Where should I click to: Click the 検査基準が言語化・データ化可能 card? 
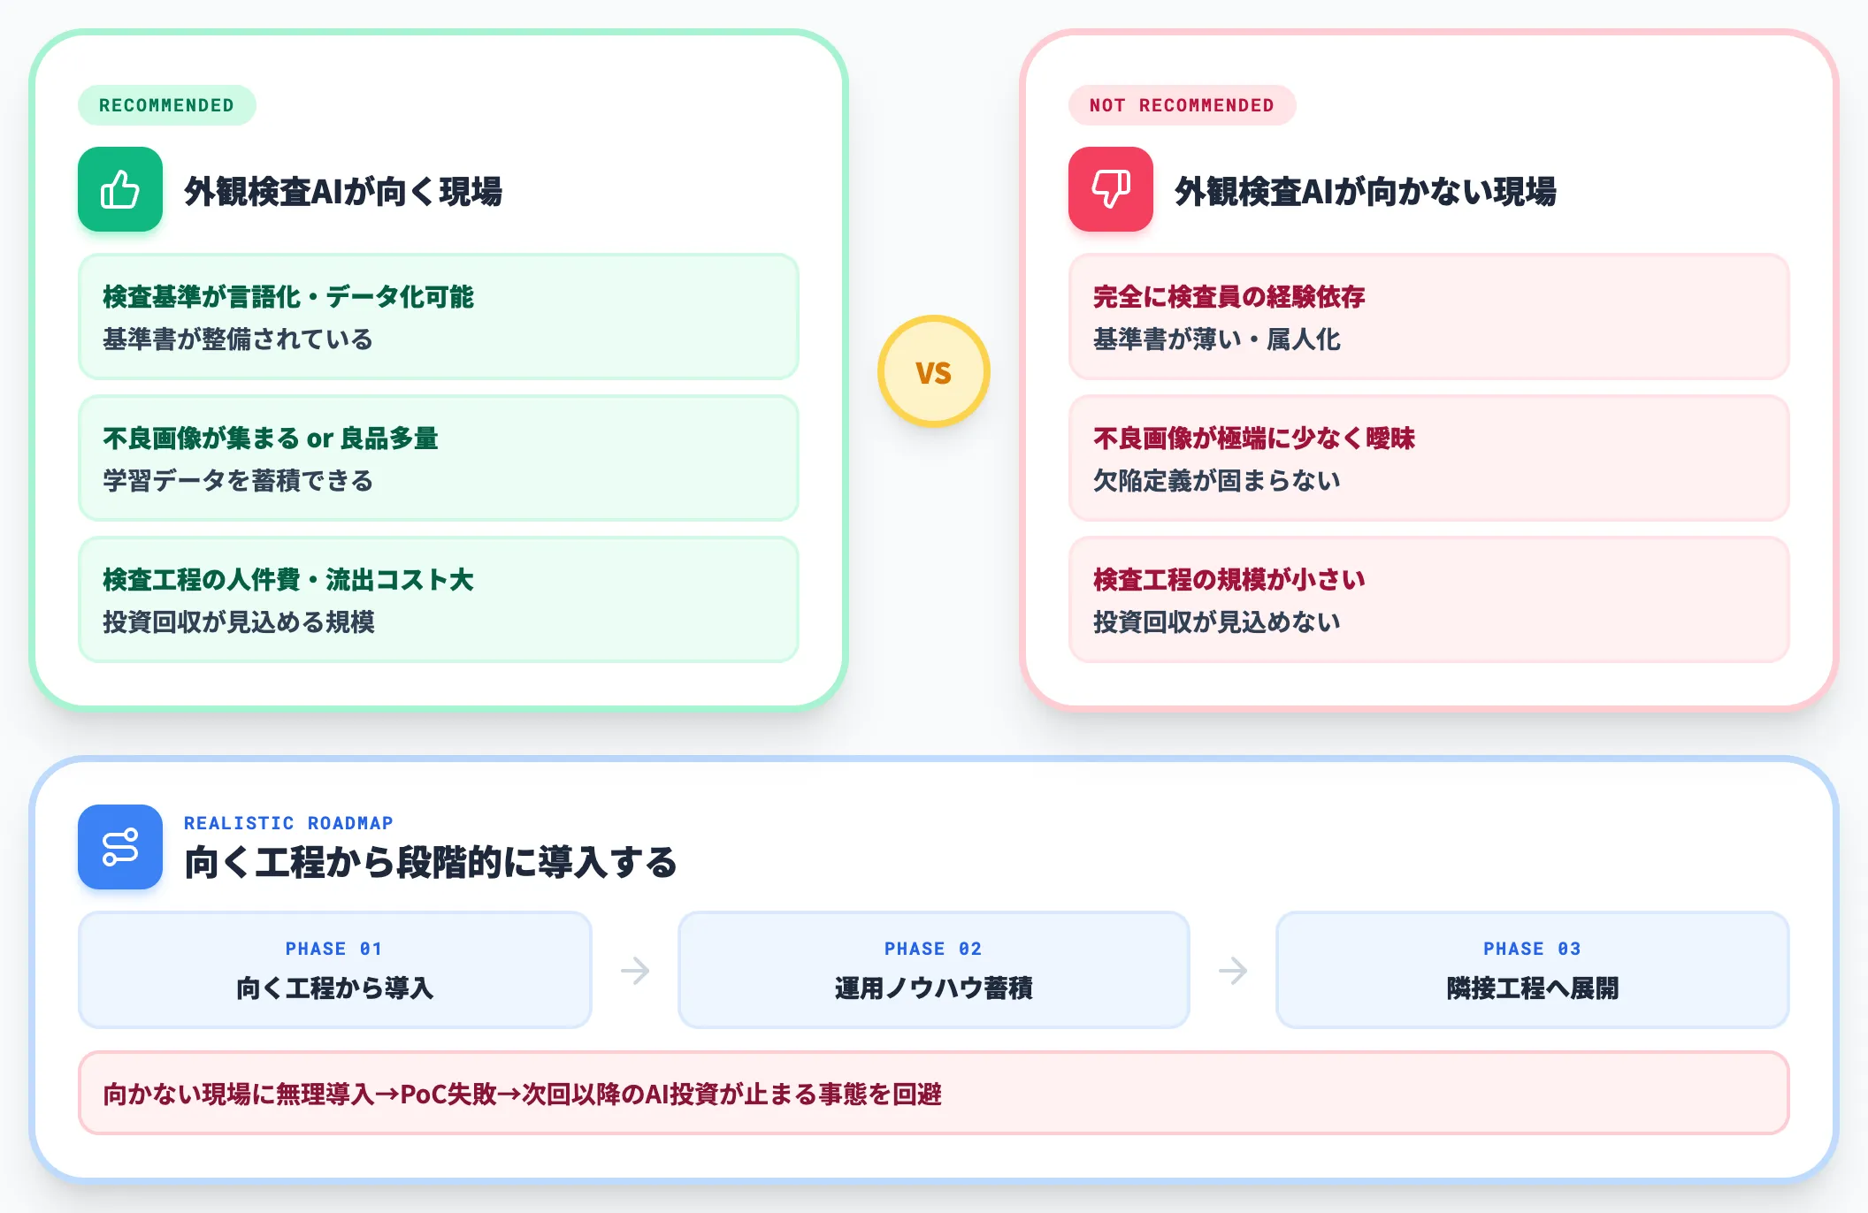pos(439,317)
